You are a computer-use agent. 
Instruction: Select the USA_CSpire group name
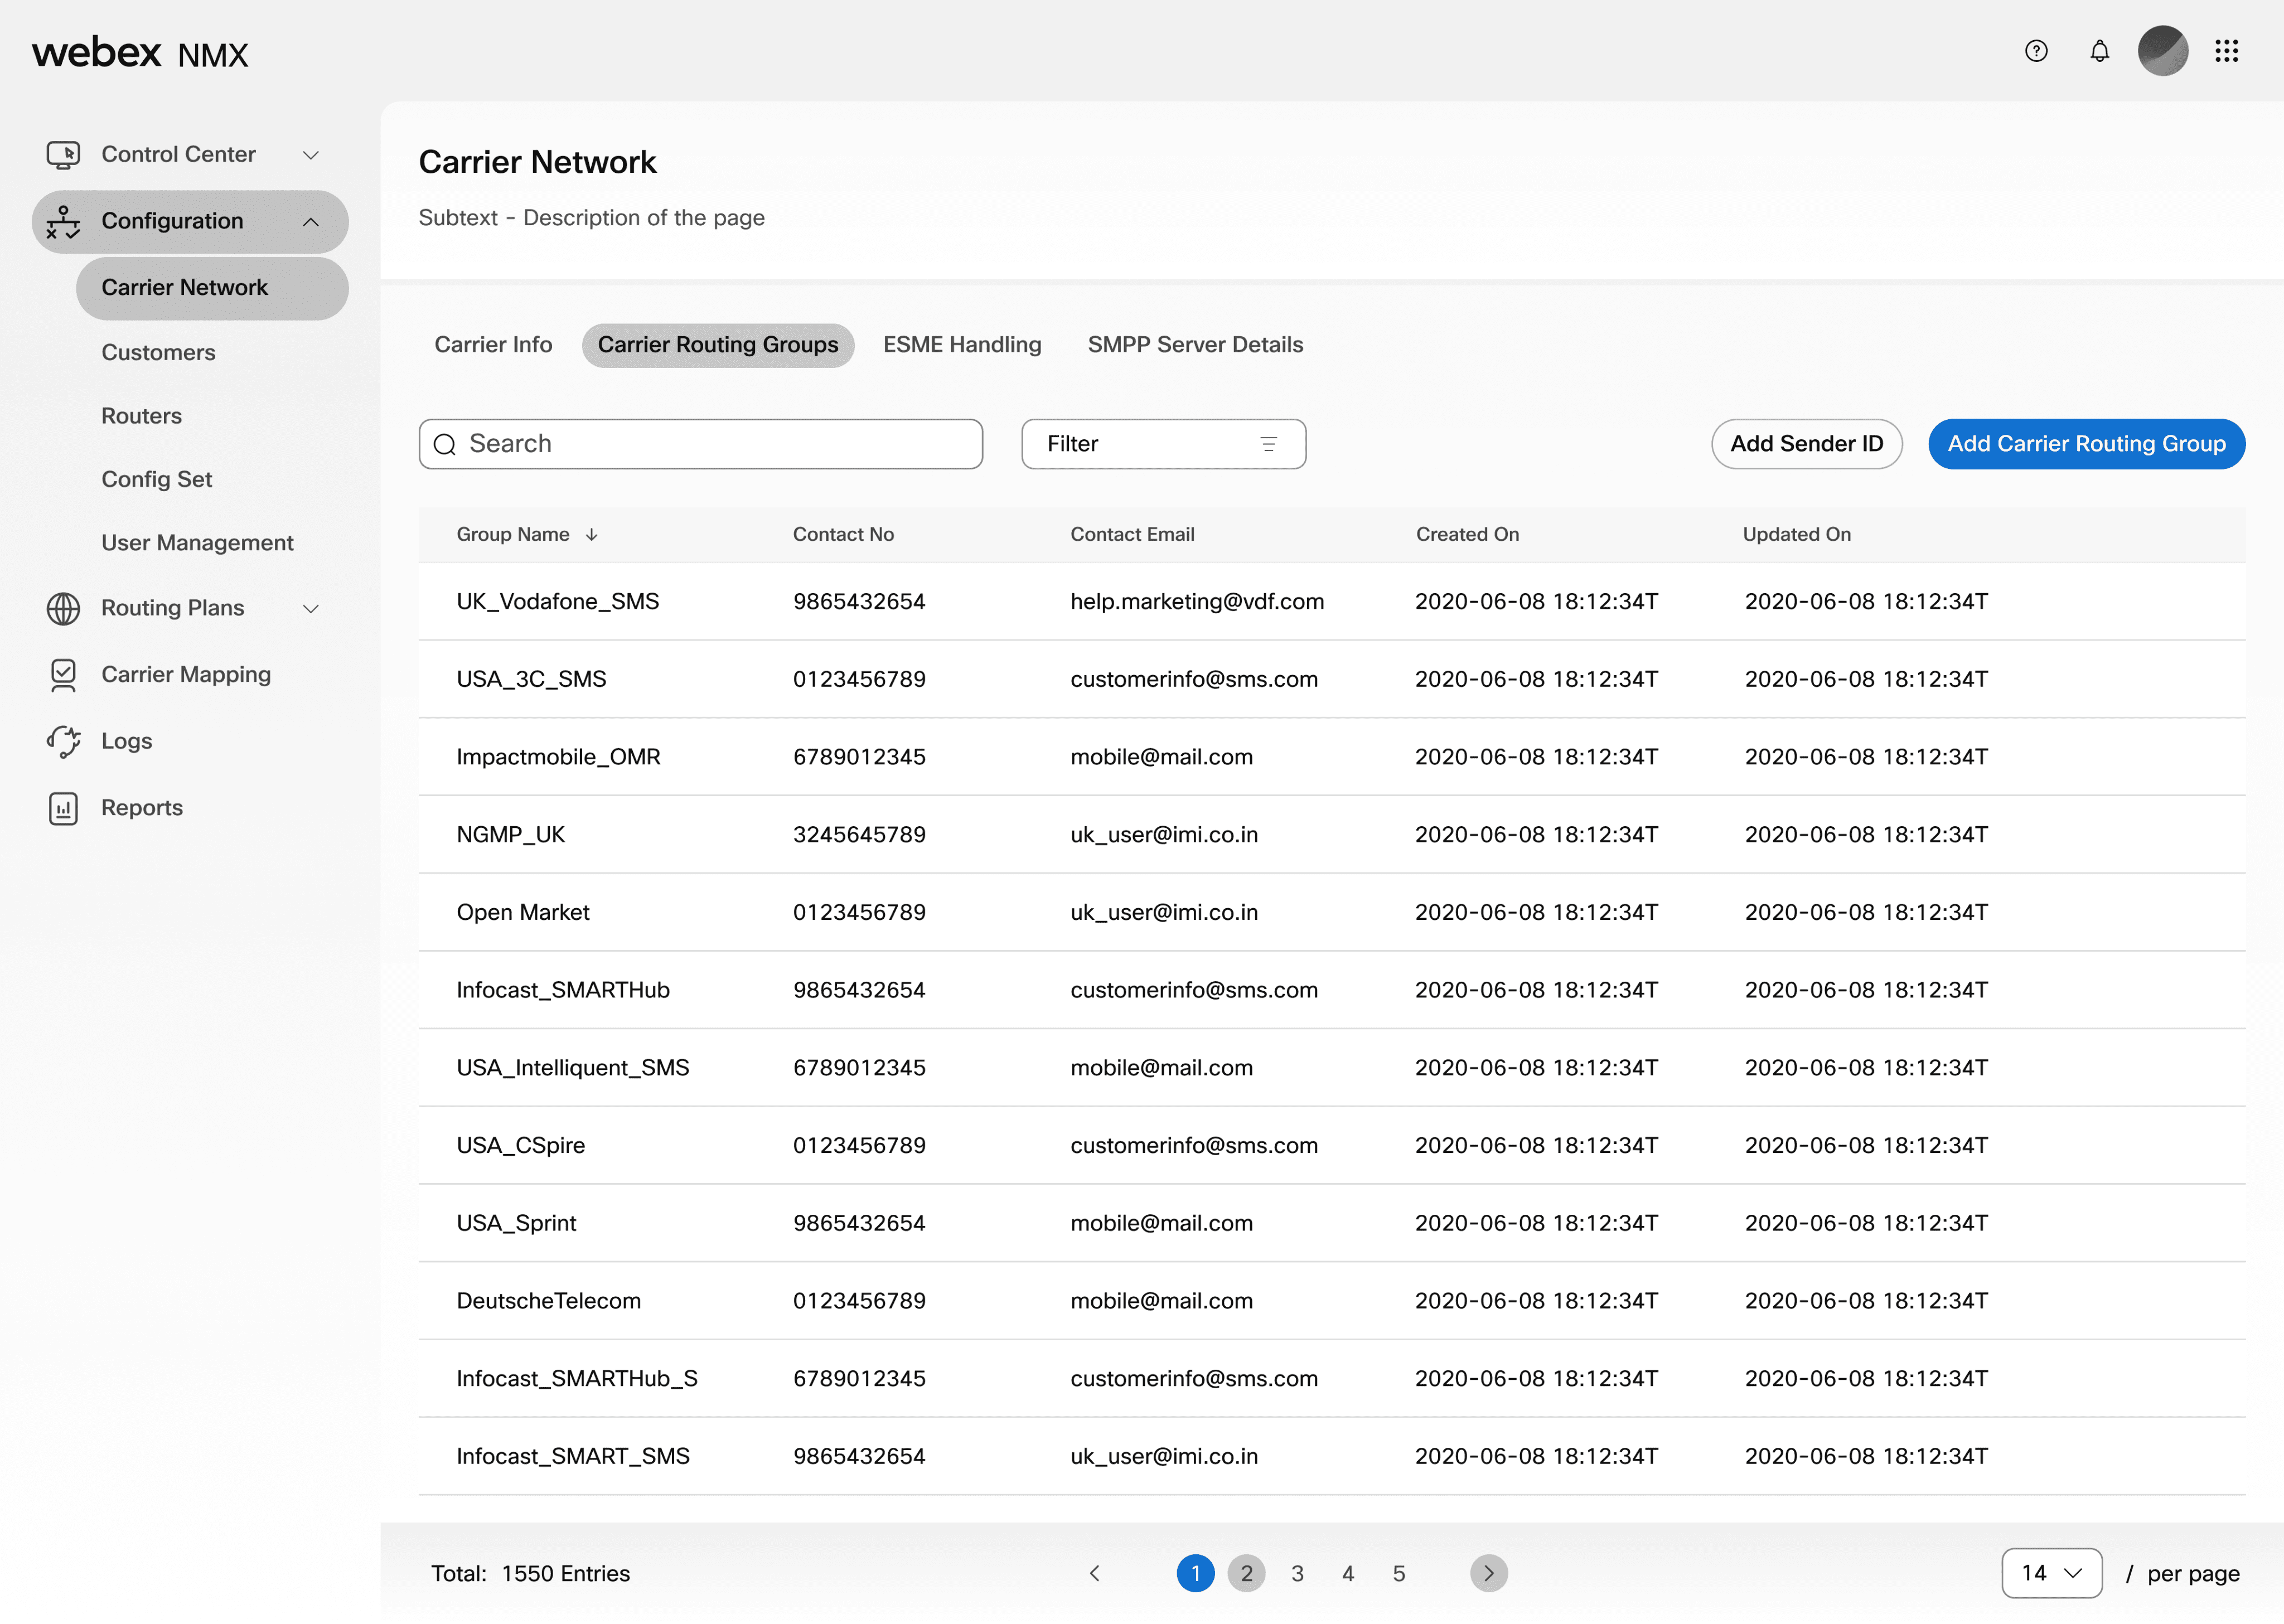[520, 1146]
